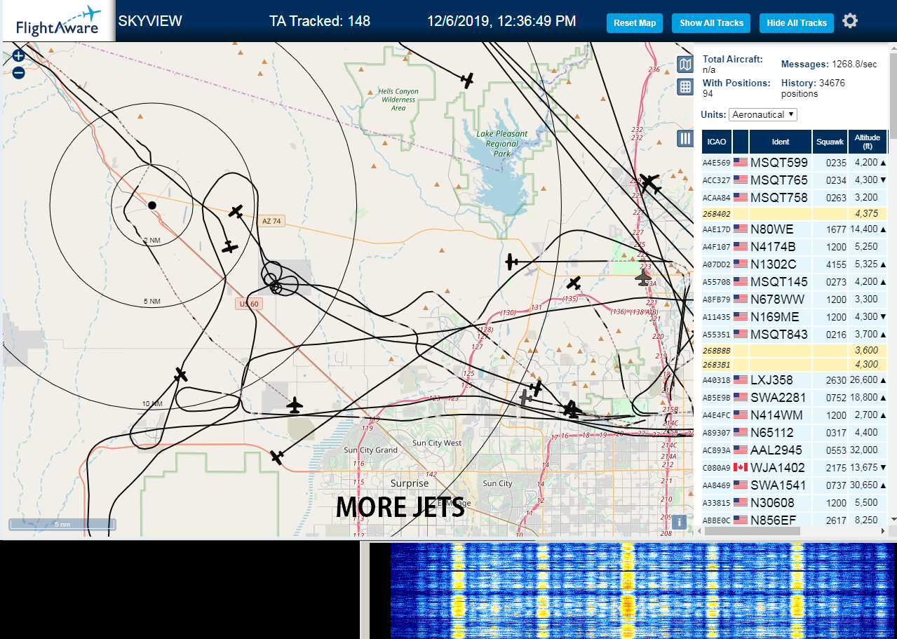This screenshot has height=639, width=897.
Task: Zoom in the map with plus button
Action: point(18,56)
